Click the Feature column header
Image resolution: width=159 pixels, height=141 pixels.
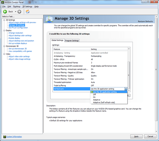72,49
